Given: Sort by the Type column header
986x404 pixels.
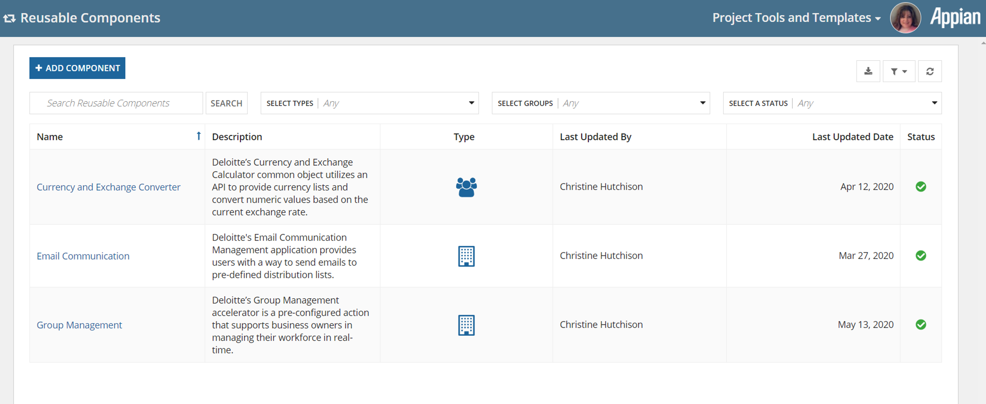Looking at the screenshot, I should (x=464, y=137).
